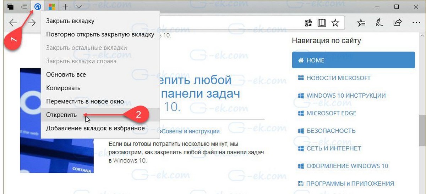Viewport: 426px width, 194px height.
Task: Switch to the pinned Microsoft logo tab
Action: coord(52,6)
